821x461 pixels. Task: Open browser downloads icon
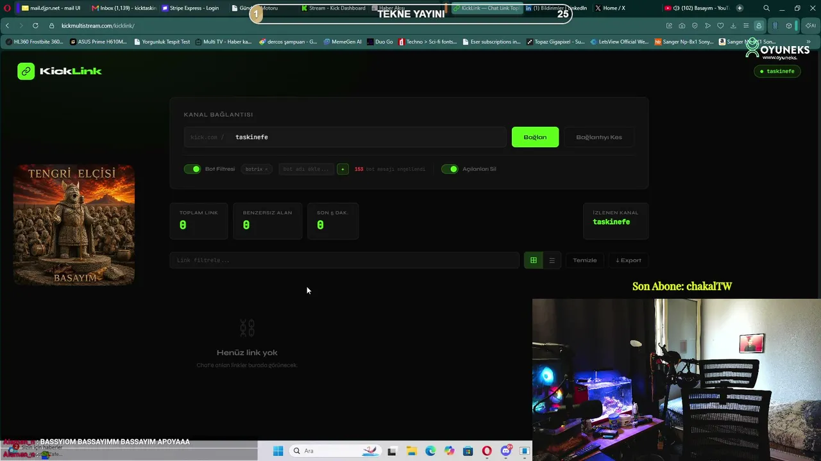[x=733, y=26]
